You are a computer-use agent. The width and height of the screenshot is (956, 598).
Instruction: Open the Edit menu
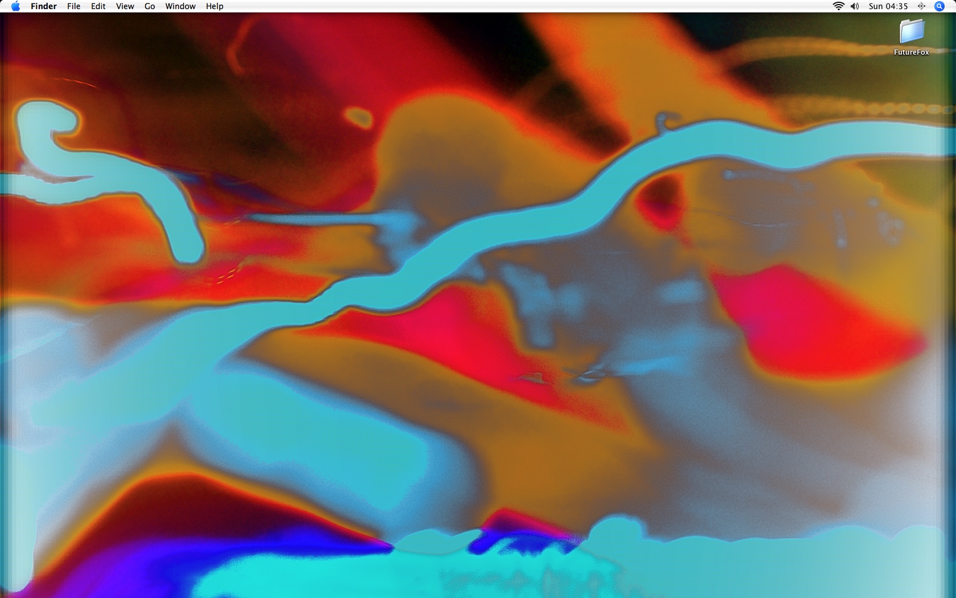pyautogui.click(x=98, y=6)
